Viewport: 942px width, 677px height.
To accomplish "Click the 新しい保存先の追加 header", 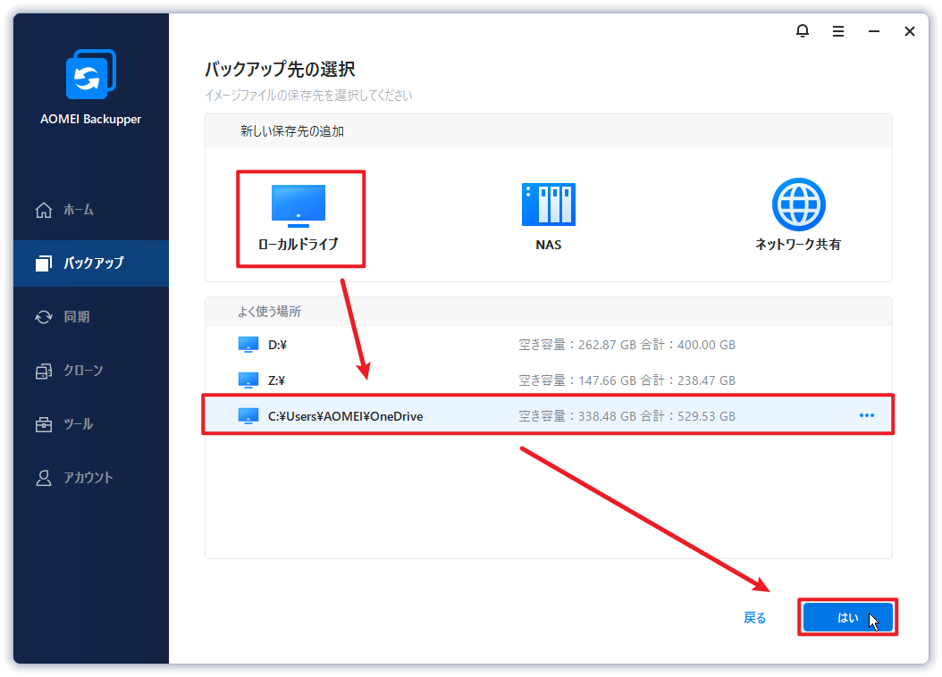I will 292,130.
